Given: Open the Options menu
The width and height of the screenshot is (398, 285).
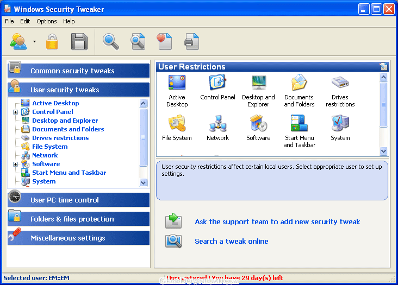Looking at the screenshot, I should coord(46,21).
